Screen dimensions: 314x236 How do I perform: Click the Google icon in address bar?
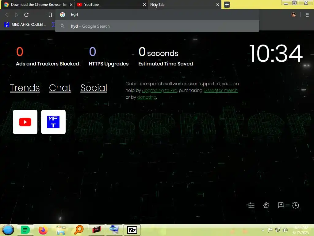click(63, 15)
